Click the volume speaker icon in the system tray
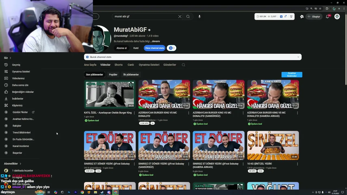Viewport: 347px width, 195px height. 329,192
